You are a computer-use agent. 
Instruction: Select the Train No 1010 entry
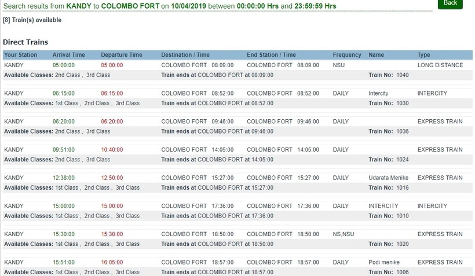point(388,216)
